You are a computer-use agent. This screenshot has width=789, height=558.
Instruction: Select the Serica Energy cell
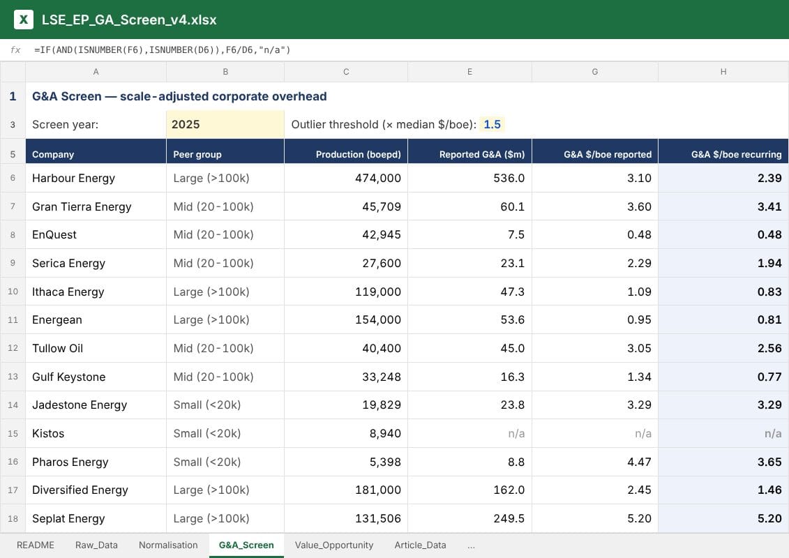pos(96,263)
